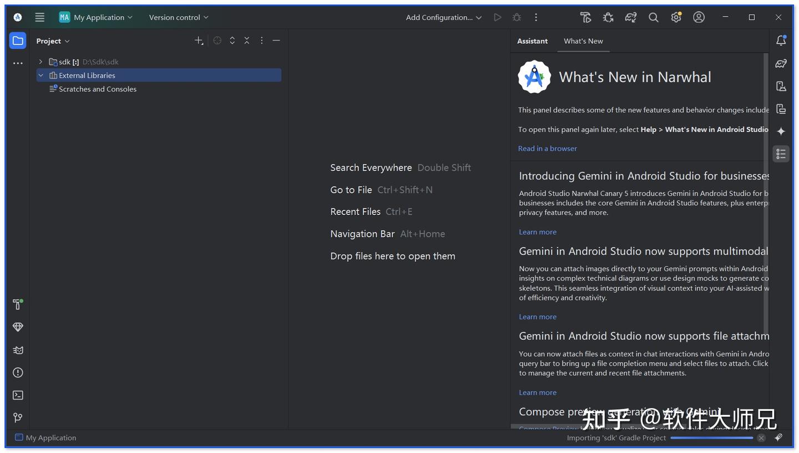Open the My Application project dropdown
Viewport: 799px width, 453px height.
[x=96, y=17]
